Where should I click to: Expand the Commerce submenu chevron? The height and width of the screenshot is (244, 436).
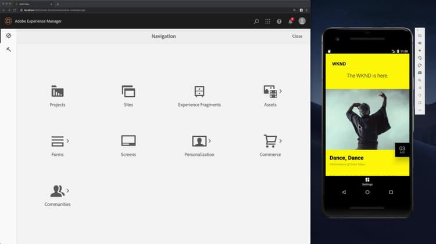281,141
